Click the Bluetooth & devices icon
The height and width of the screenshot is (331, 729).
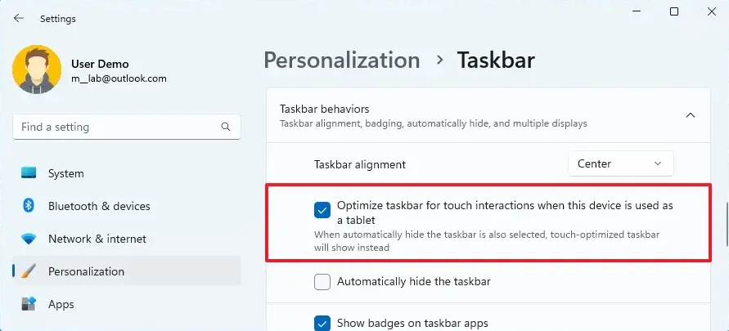click(x=29, y=206)
